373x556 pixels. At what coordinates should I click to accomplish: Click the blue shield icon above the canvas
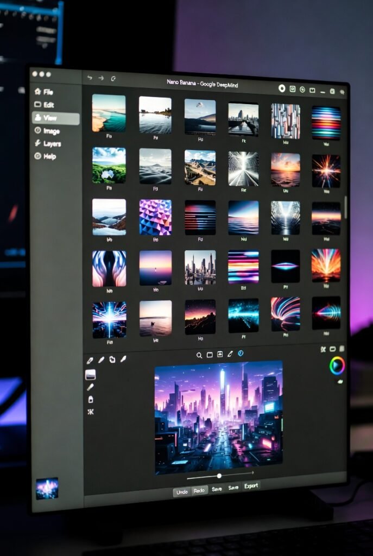point(241,353)
